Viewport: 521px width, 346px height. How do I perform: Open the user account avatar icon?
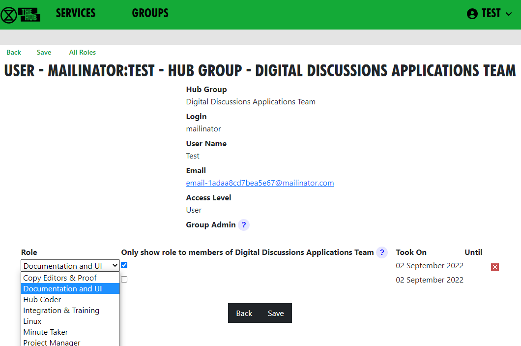coord(472,14)
